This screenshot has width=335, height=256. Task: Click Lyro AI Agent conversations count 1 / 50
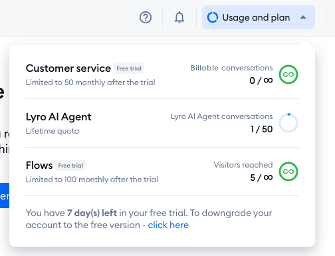(x=261, y=129)
